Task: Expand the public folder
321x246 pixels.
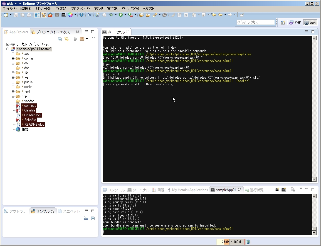Action: pyautogui.click(x=13, y=82)
